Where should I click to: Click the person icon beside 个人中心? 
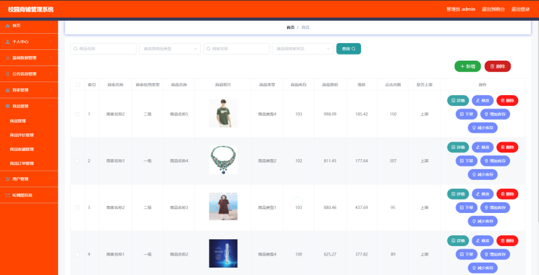[x=7, y=42]
